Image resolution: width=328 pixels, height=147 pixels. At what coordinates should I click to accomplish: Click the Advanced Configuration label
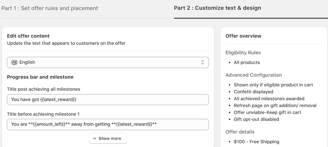tap(254, 75)
